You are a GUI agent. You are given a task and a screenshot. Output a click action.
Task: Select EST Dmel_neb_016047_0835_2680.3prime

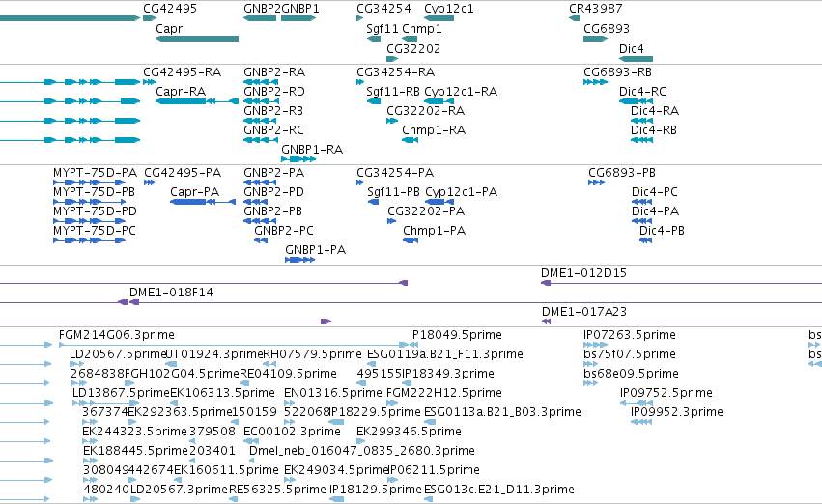point(361,451)
